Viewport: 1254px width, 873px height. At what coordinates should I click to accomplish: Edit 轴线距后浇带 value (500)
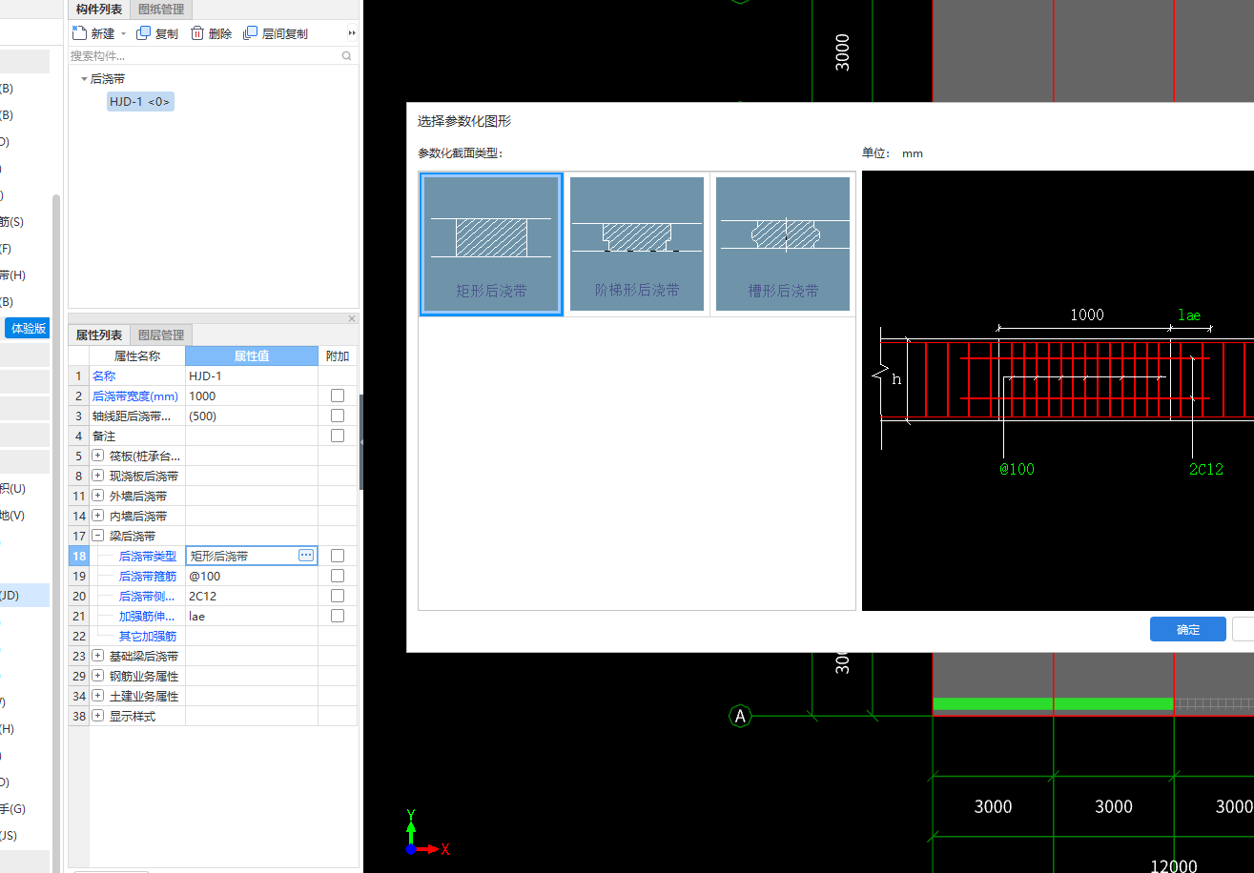click(252, 416)
